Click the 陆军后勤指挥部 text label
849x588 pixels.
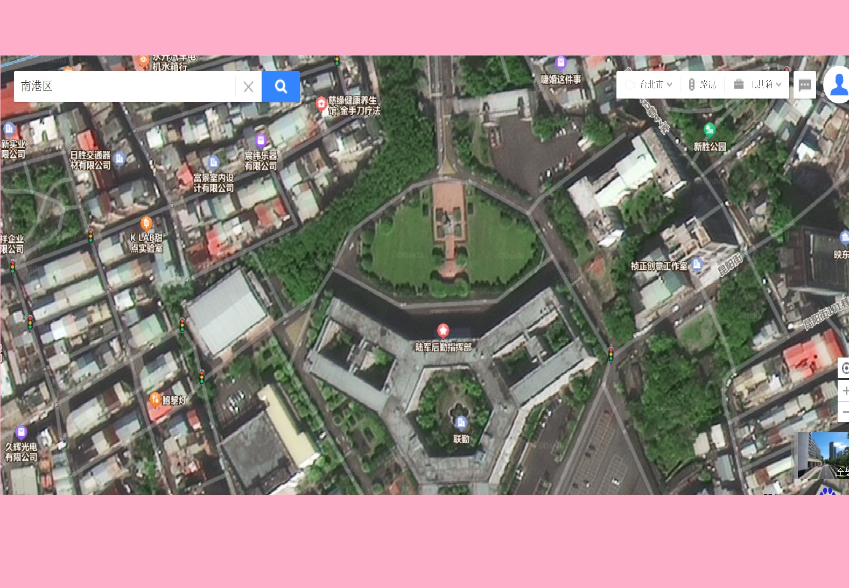tap(443, 347)
